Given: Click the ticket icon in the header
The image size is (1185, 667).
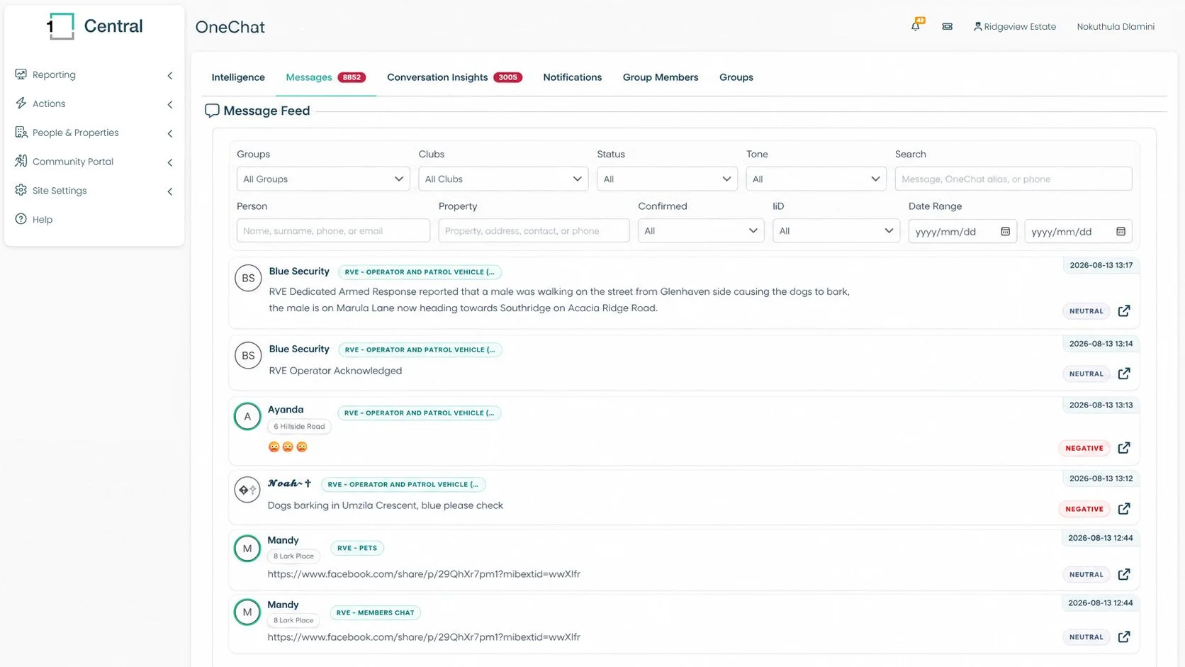Looking at the screenshot, I should point(947,27).
